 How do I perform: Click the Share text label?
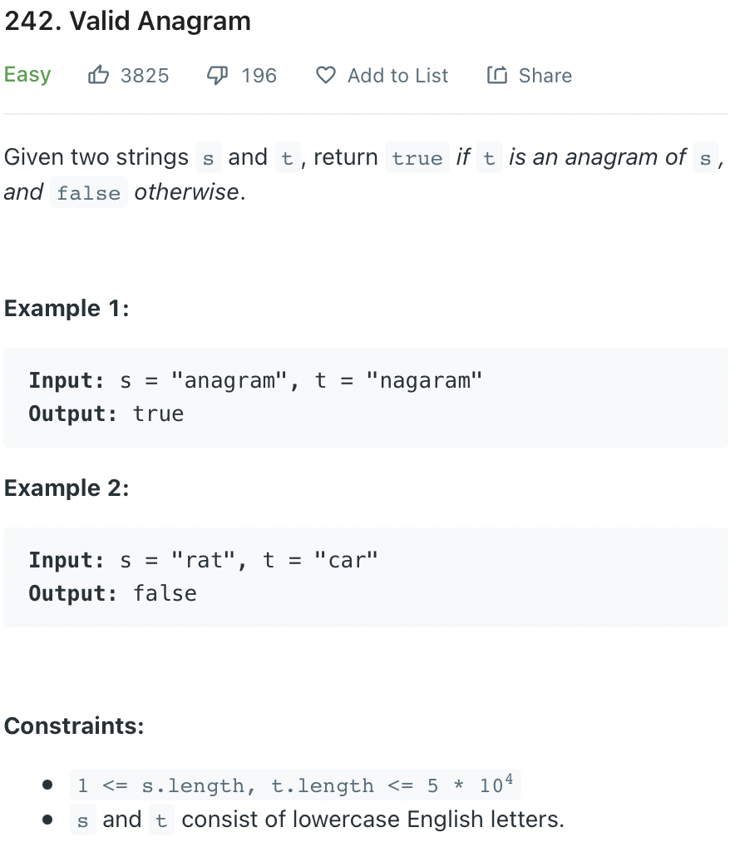coord(545,75)
